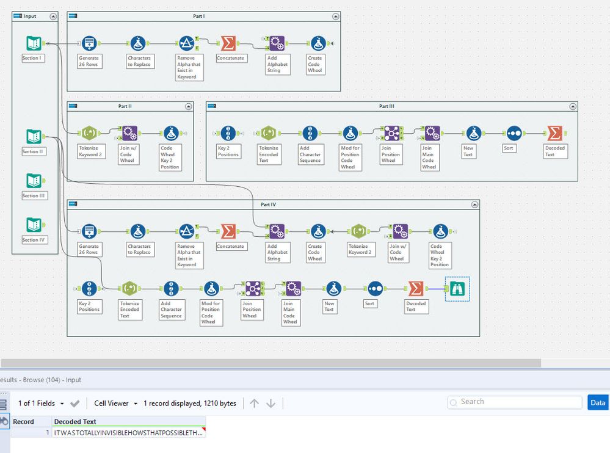The width and height of the screenshot is (610, 453).
Task: Focus the results Search field
Action: pos(515,402)
